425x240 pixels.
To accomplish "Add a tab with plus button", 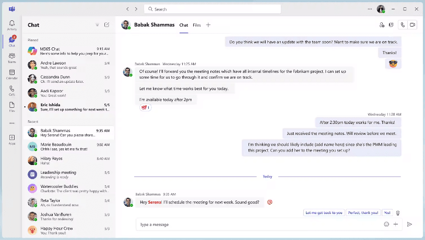I will pos(208,25).
